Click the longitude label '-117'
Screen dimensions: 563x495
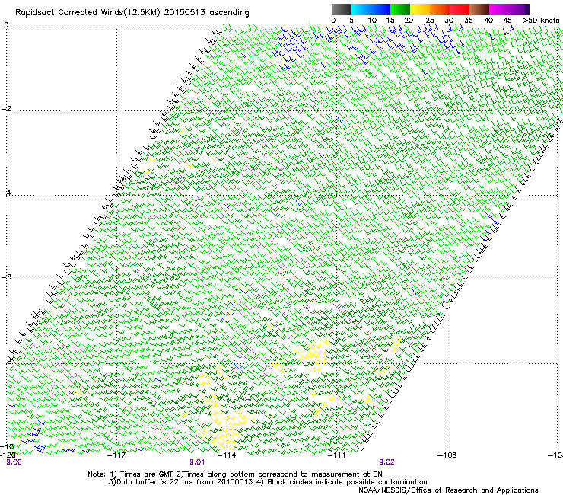coord(117,455)
